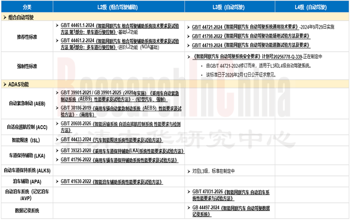Select the 自适应巡航控制 (ACC) row label
350x220 pixels.
(x=27, y=127)
